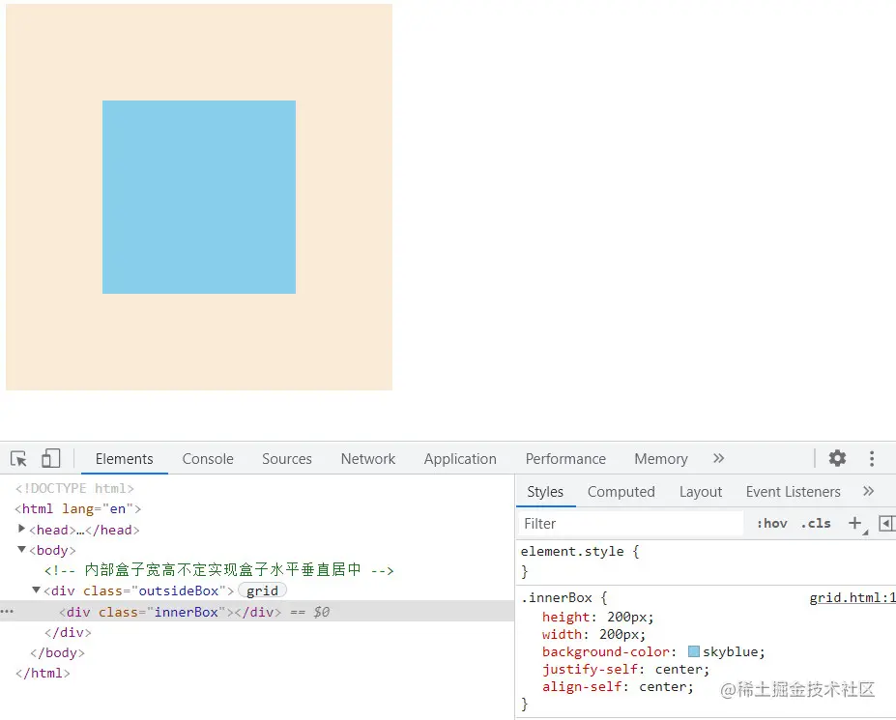This screenshot has width=896, height=720.
Task: Toggle the :hov element state button
Action: coord(772,524)
